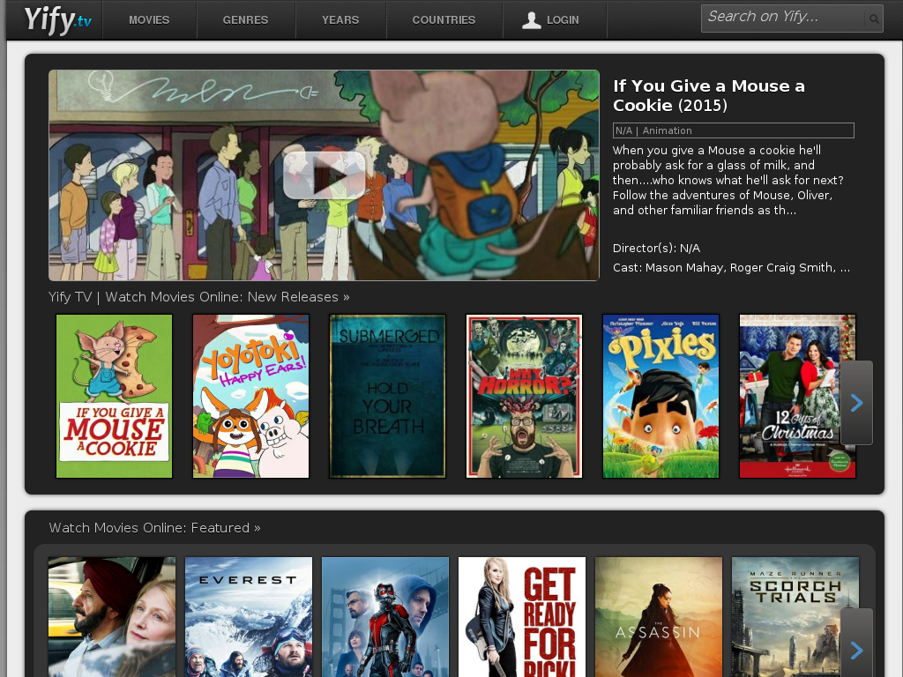Select the Everest featured poster
This screenshot has height=677, width=903.
(x=249, y=616)
